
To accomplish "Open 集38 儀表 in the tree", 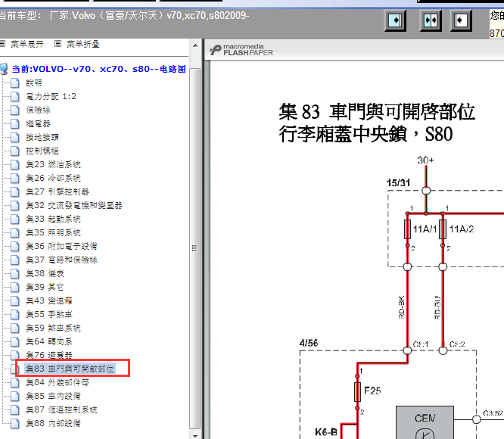I will click(x=45, y=273).
